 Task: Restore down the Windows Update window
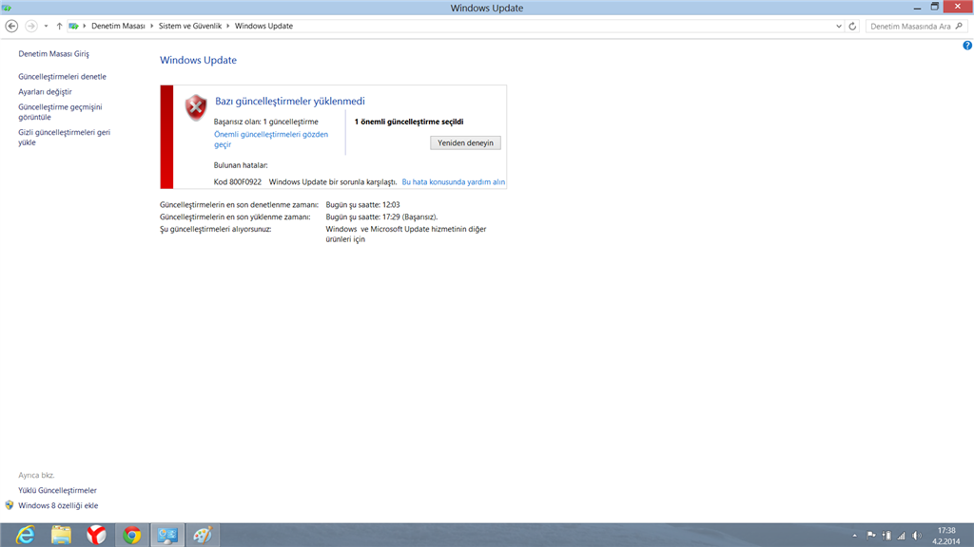[934, 7]
